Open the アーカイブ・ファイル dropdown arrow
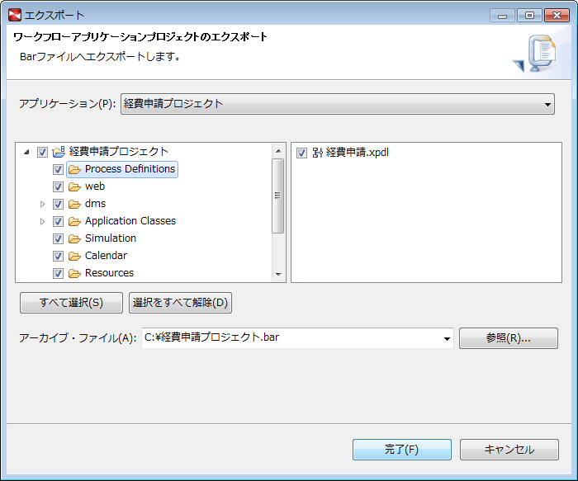The width and height of the screenshot is (578, 481). (x=447, y=338)
